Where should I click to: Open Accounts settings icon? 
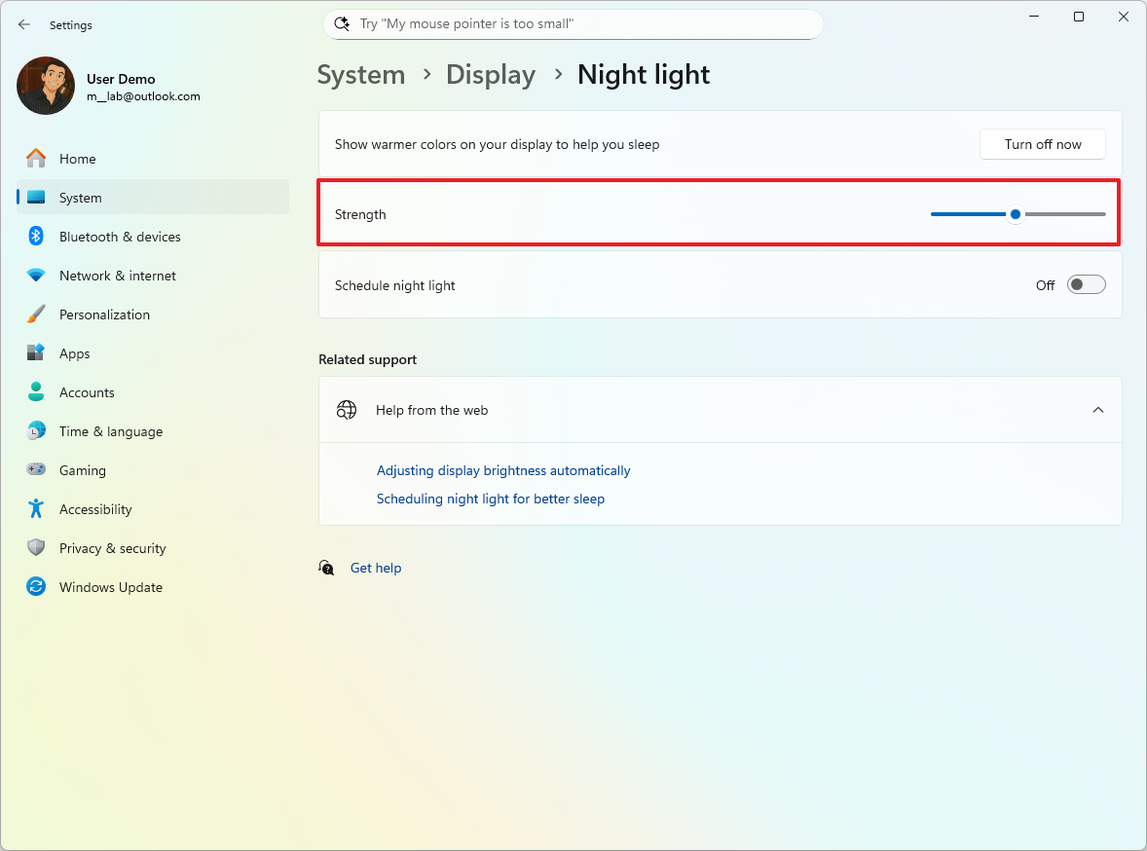pyautogui.click(x=36, y=392)
